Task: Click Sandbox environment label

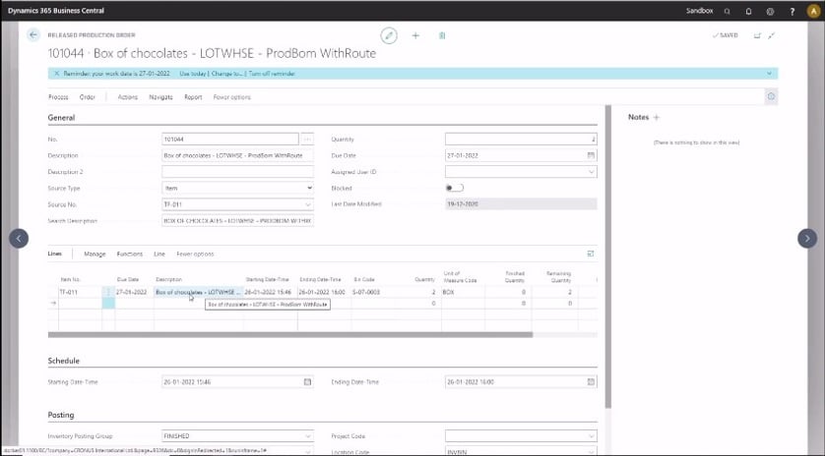Action: coord(699,11)
